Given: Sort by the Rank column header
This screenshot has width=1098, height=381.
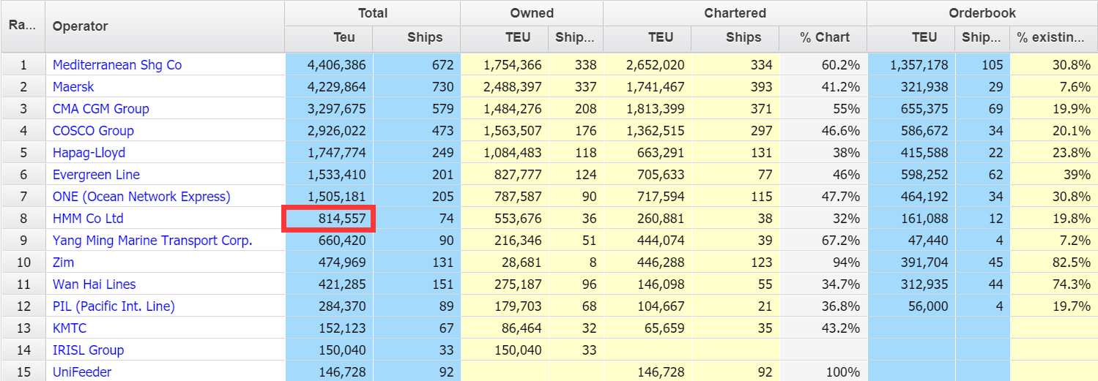Looking at the screenshot, I should pyautogui.click(x=23, y=26).
